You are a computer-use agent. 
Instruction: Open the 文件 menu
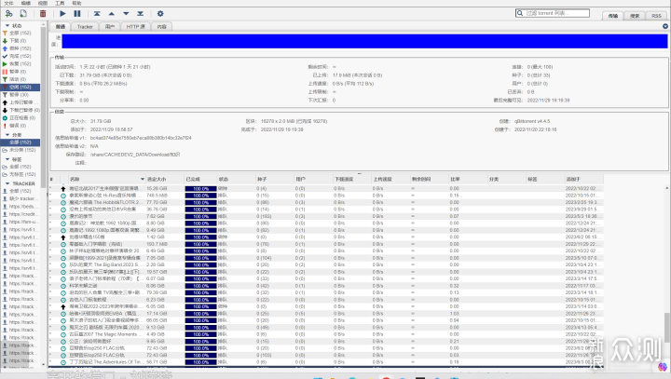[8, 3]
